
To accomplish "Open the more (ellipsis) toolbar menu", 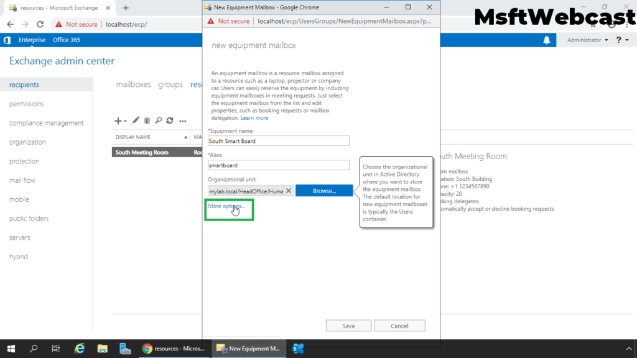I will tap(183, 121).
